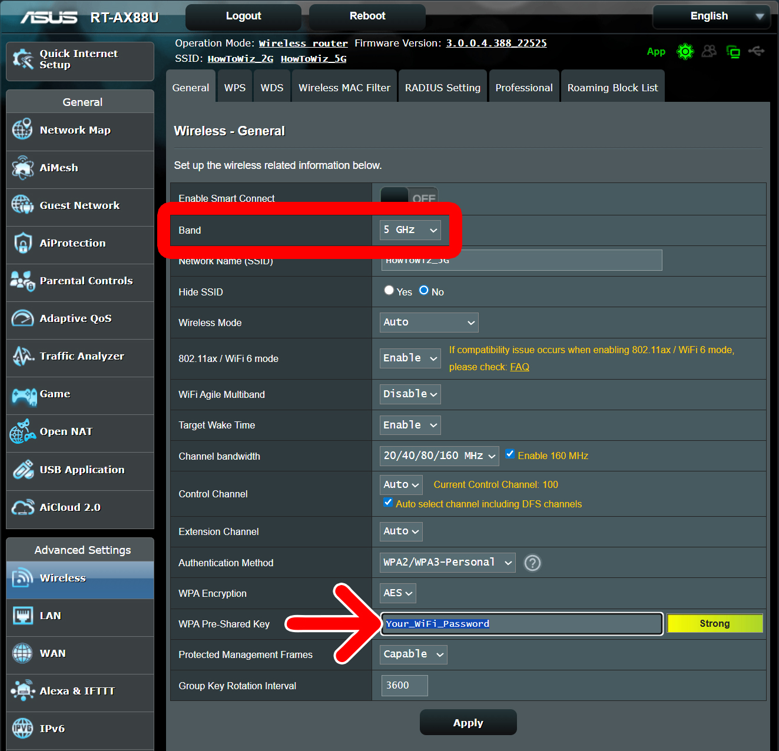Click the AiProtection shield icon

[22, 243]
